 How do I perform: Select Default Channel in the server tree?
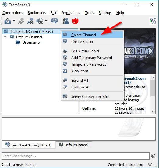point(29,37)
